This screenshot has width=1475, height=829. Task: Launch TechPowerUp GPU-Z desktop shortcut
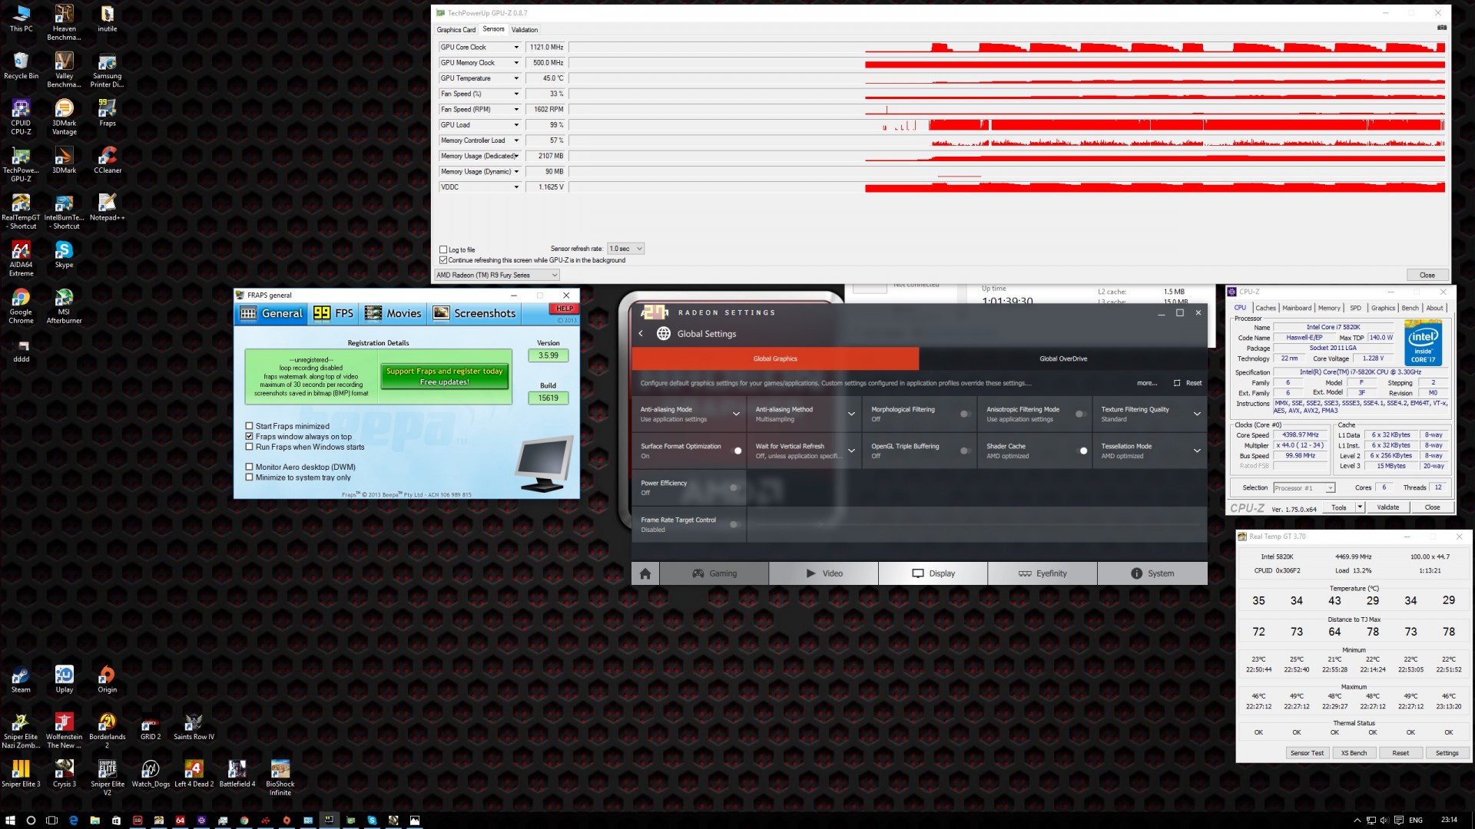(21, 164)
